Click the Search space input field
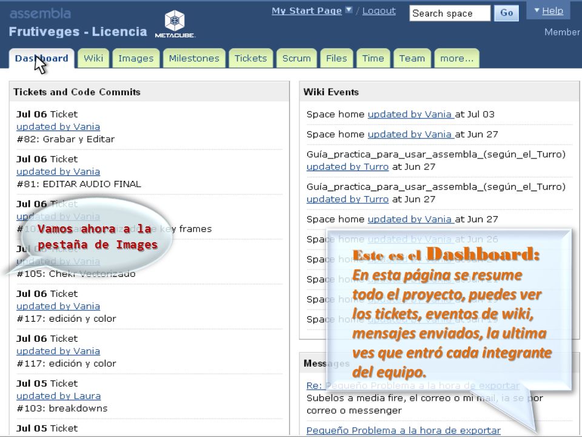Viewport: 582px width, 437px height. pos(450,13)
